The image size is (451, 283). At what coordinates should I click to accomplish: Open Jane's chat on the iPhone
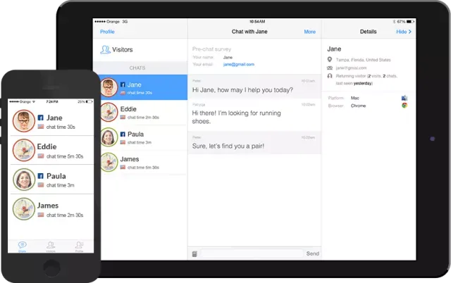tap(52, 121)
